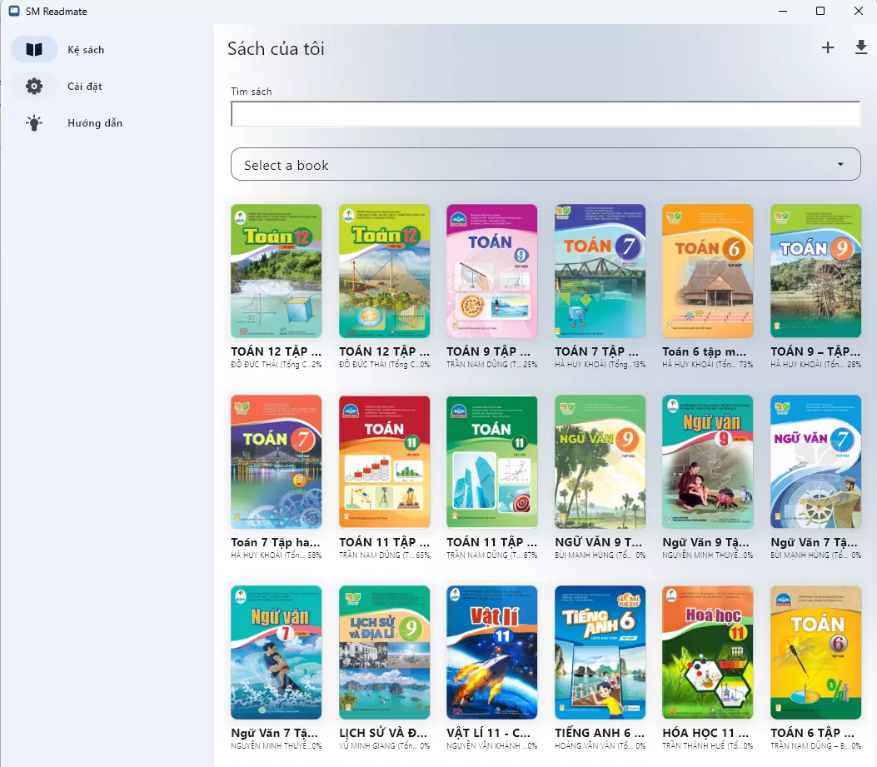Click the dropdown arrow in Select a book
This screenshot has width=877, height=767.
click(840, 165)
